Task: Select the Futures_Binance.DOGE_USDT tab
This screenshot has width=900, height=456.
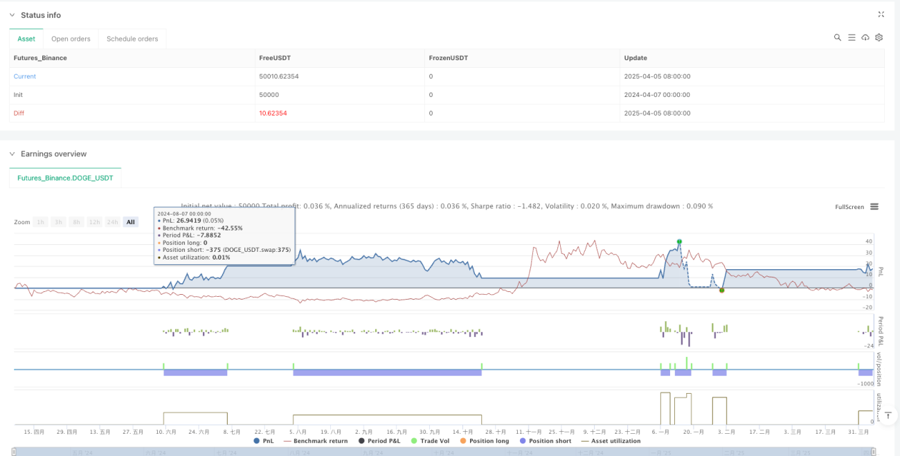Action: (65, 178)
